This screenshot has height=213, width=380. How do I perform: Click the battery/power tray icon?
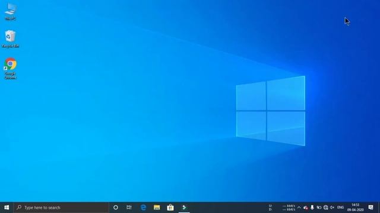(319, 208)
